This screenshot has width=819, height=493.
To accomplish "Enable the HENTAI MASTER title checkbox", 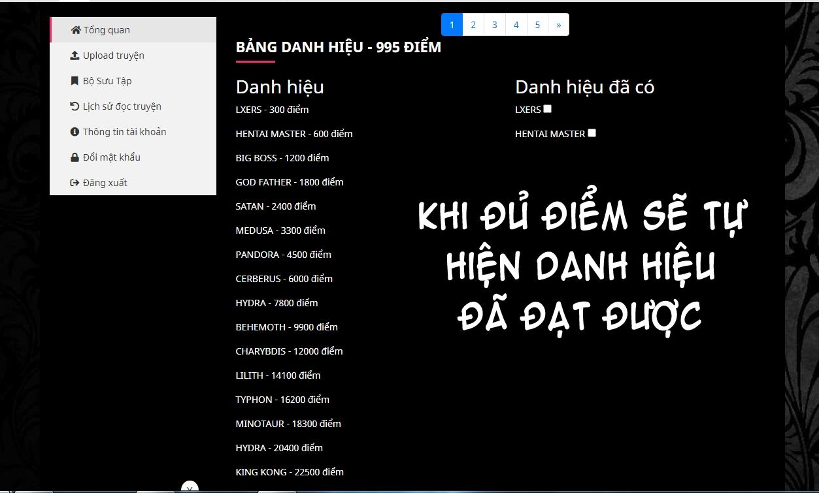I will pos(592,133).
